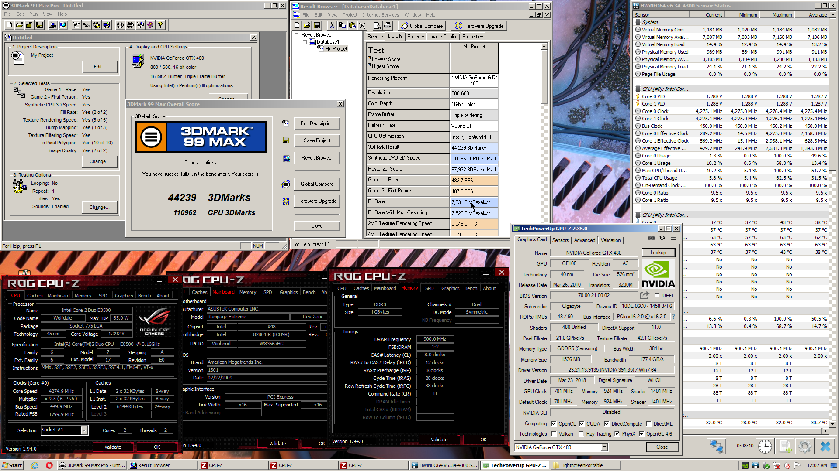The image size is (839, 471).
Task: Click HWiNFO settings gear icon
Action: (x=804, y=446)
